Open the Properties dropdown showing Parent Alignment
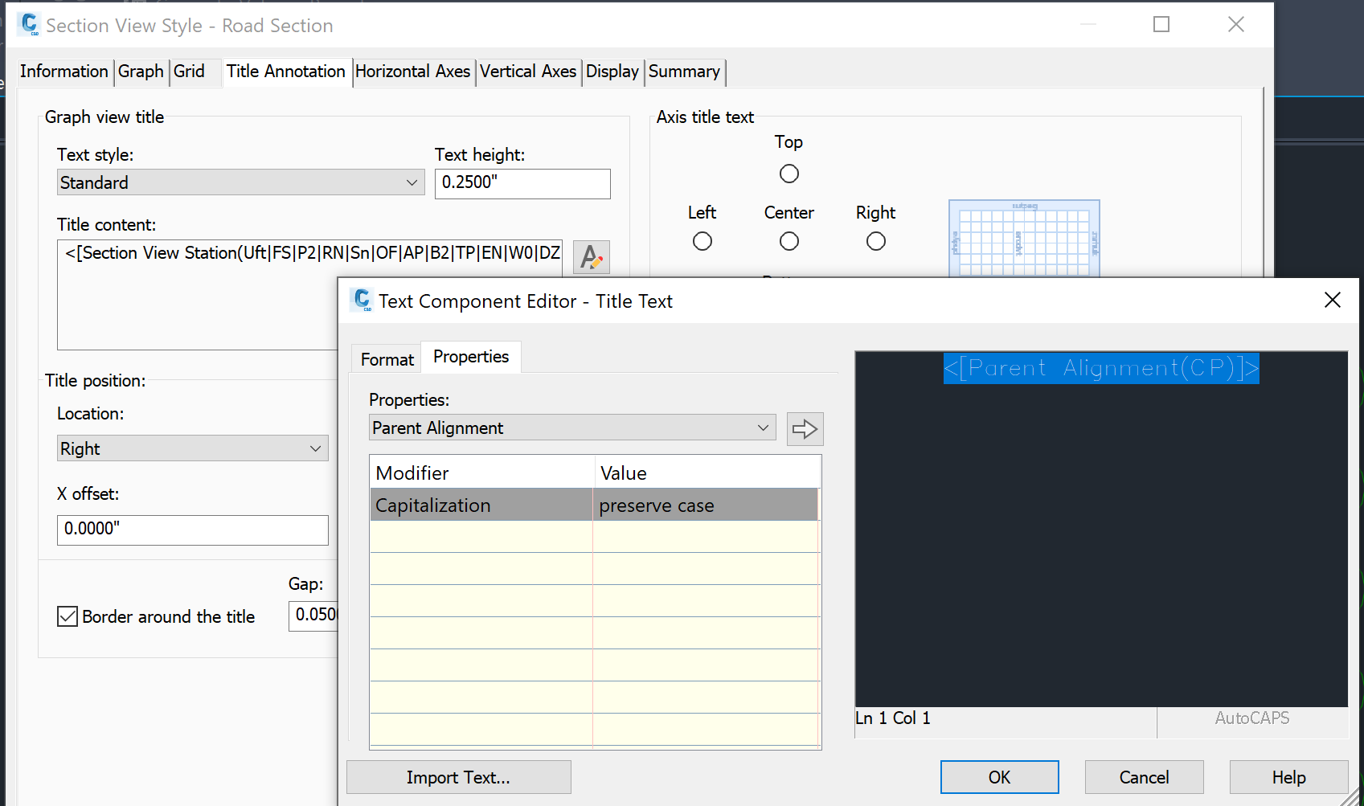The width and height of the screenshot is (1364, 806). coord(571,428)
